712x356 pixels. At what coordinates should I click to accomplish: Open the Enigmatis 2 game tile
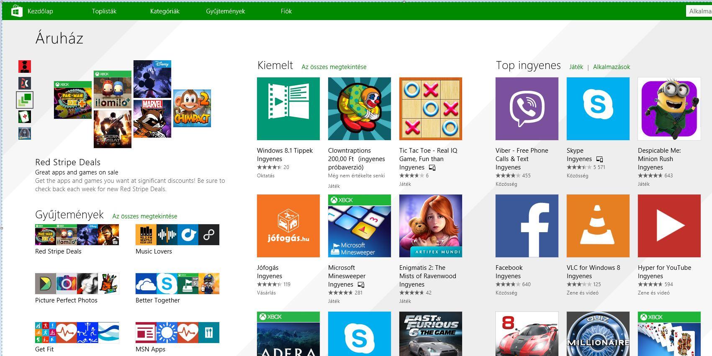[431, 226]
